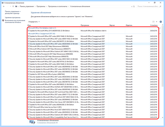Click icon of Compatibility Pack Service Pack 3 update
Viewport: 165px width, 127px height.
coord(29,117)
